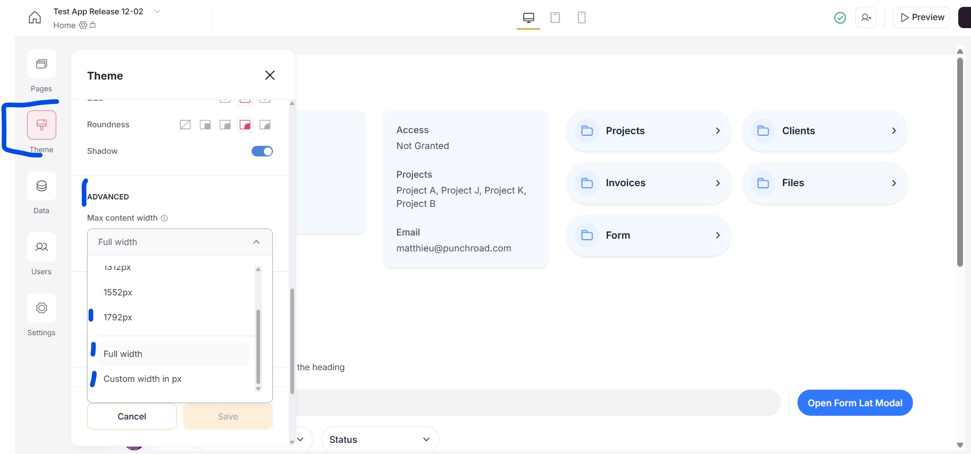Click the Form card chevron
971x454 pixels.
718,235
